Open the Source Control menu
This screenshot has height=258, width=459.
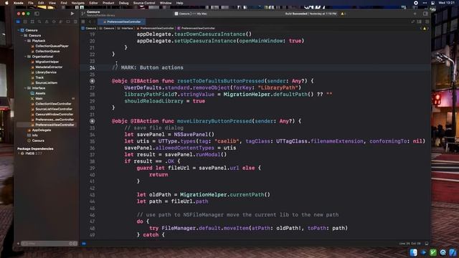pos(144,3)
